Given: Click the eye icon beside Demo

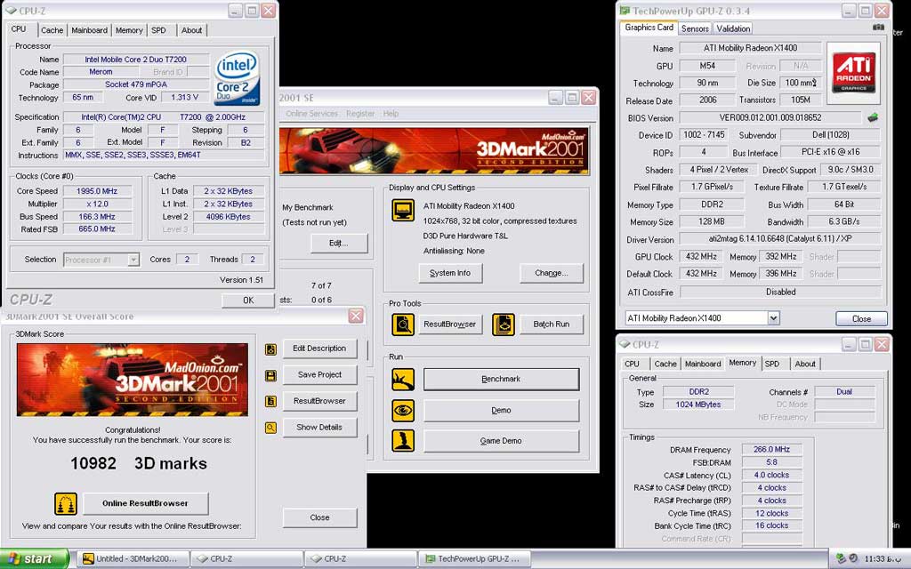Looking at the screenshot, I should (403, 411).
